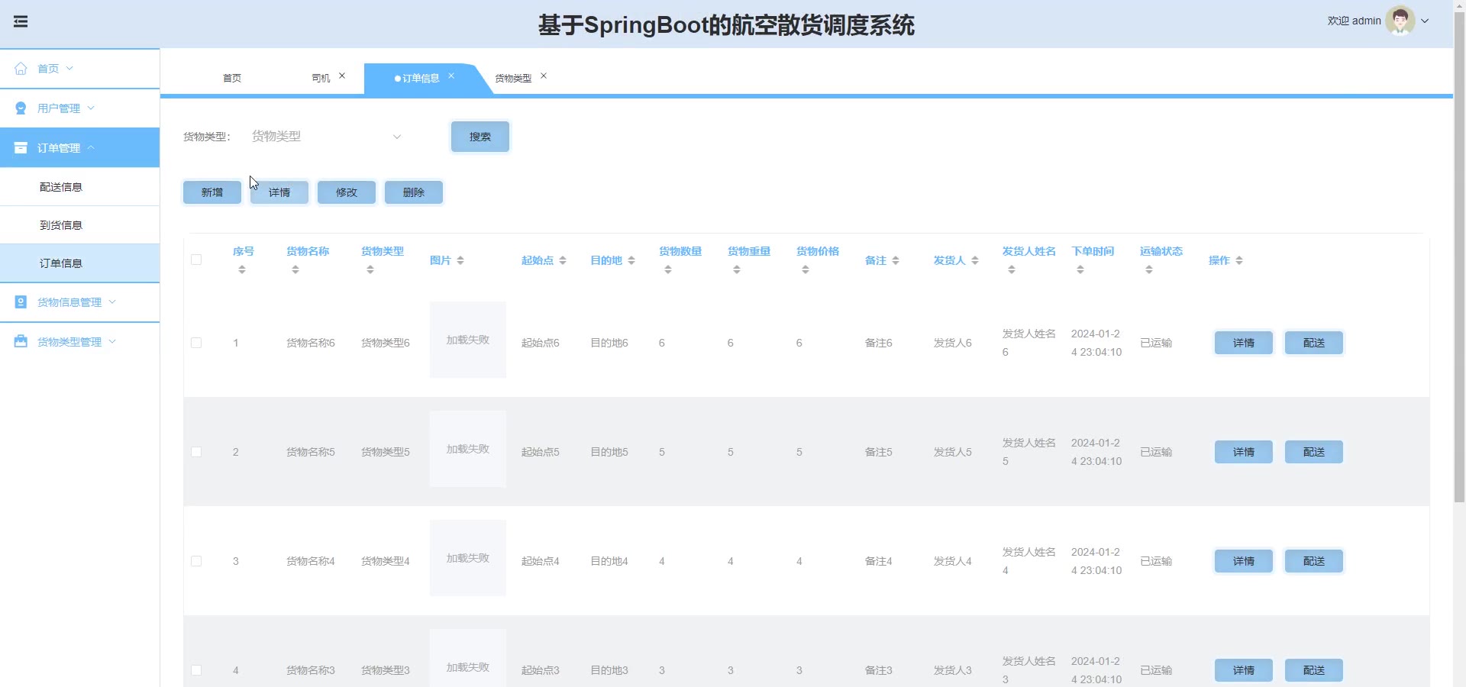1466x687 pixels.
Task: Sort by 货物数量 column sort icon
Action: point(668,269)
